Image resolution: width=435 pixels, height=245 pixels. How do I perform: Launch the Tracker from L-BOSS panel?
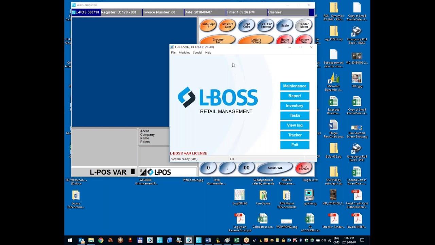click(295, 135)
